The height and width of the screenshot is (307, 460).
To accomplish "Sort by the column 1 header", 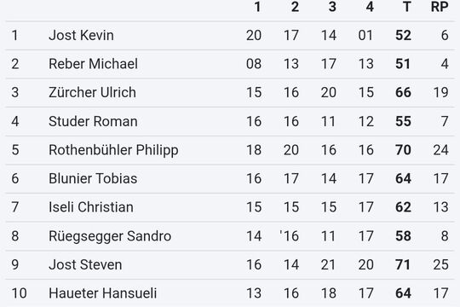I will [x=257, y=7].
